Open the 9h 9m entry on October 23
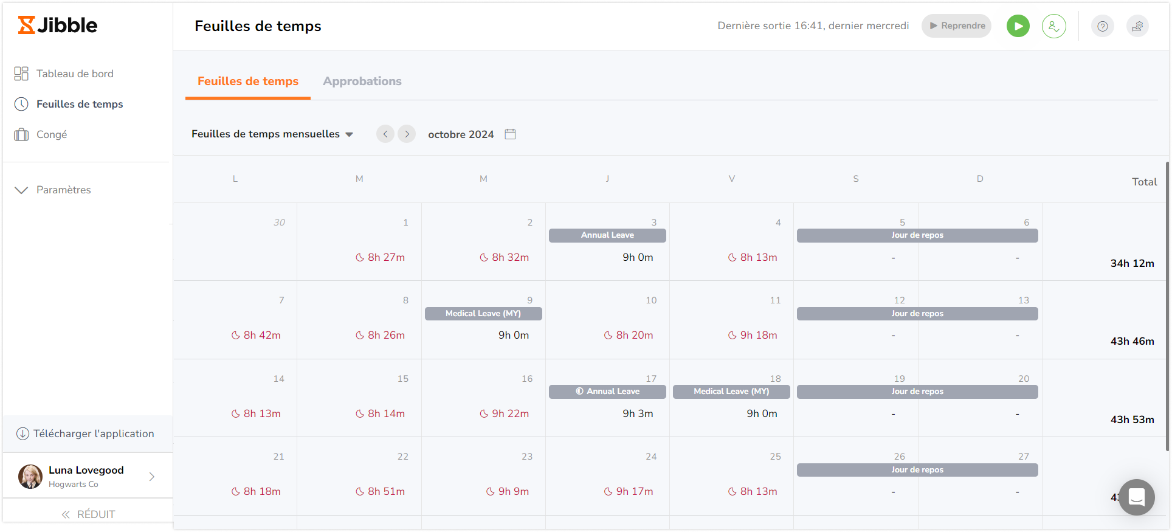Viewport: 1172px width, 532px height. pos(508,491)
